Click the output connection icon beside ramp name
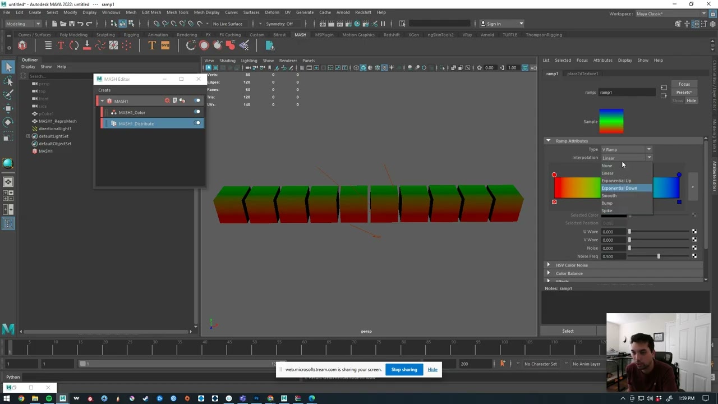The image size is (718, 404). pos(664,95)
